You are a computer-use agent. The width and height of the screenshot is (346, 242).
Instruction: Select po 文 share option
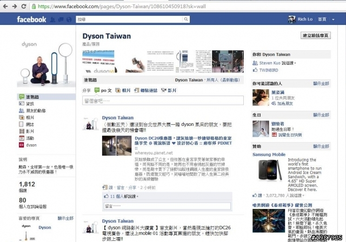tap(103, 90)
